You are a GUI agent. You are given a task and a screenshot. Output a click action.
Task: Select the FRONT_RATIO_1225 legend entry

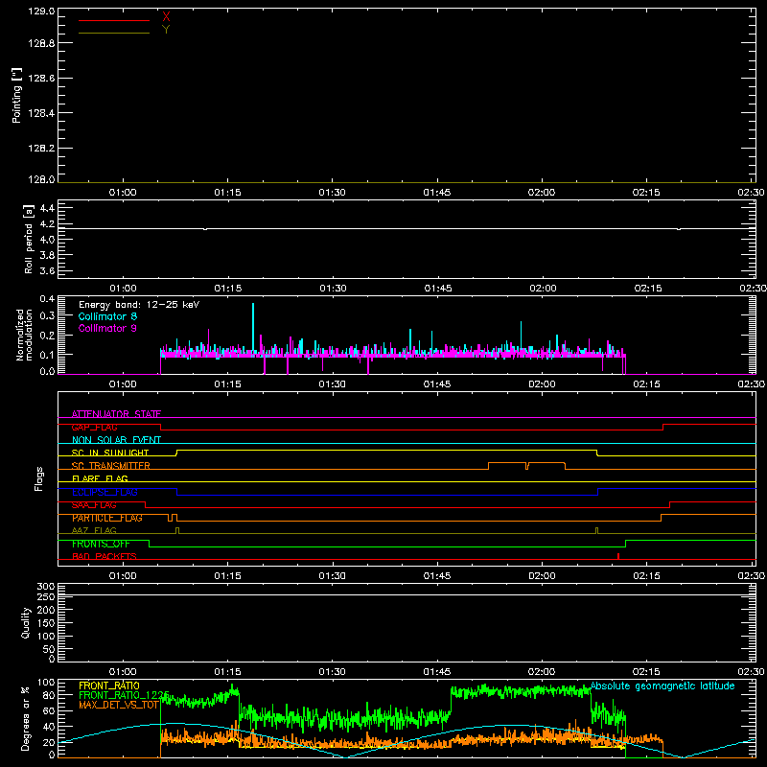(124, 695)
